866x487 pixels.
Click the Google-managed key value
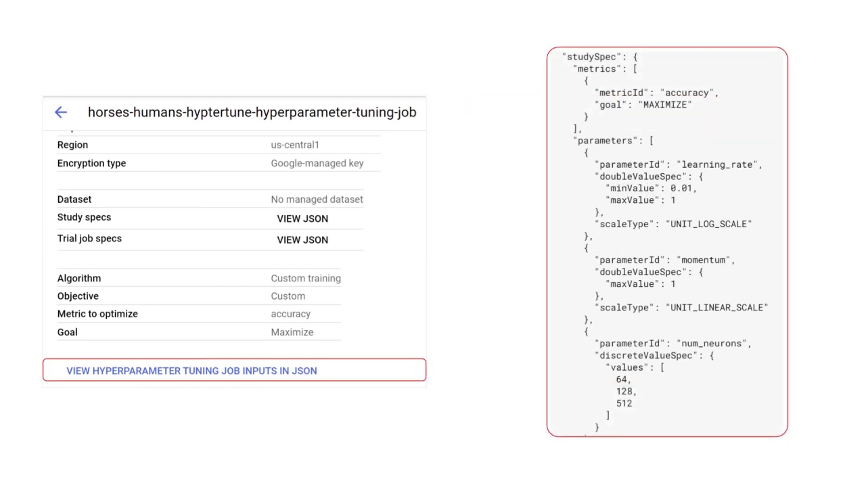(317, 163)
